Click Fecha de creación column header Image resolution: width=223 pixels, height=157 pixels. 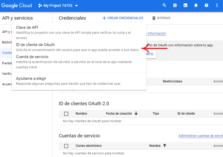[x=119, y=114]
